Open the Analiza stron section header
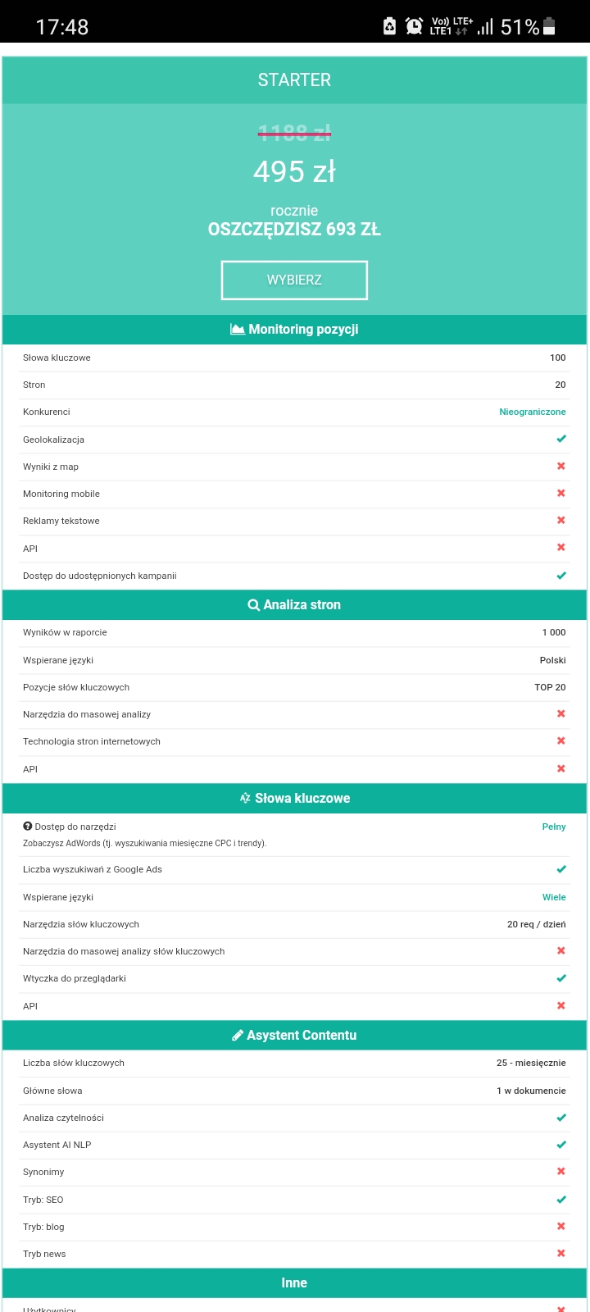This screenshot has height=1312, width=590. [294, 605]
